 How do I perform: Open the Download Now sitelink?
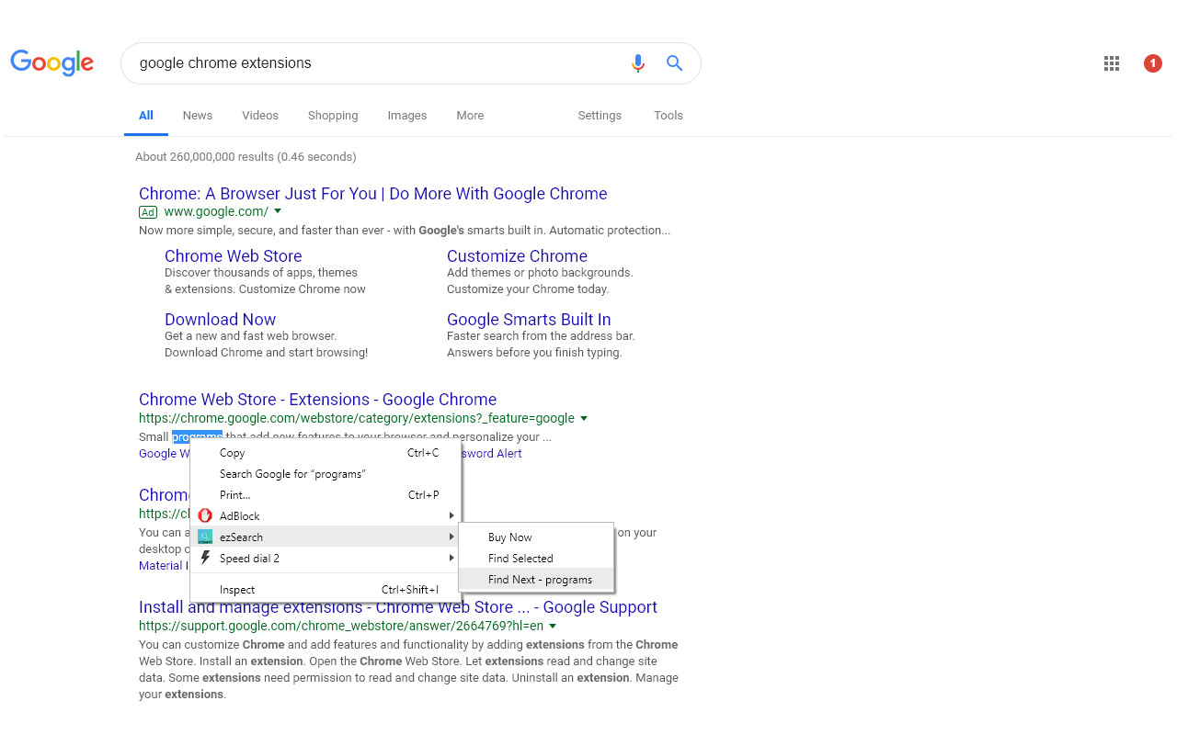pos(221,320)
